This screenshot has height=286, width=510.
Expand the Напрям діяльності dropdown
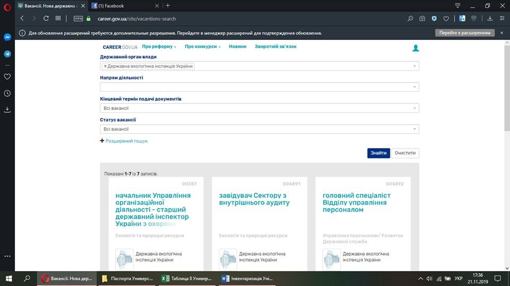tap(259, 87)
